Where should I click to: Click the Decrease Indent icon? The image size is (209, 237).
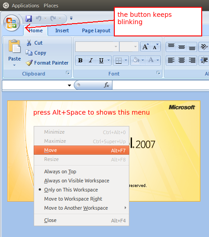(204, 61)
